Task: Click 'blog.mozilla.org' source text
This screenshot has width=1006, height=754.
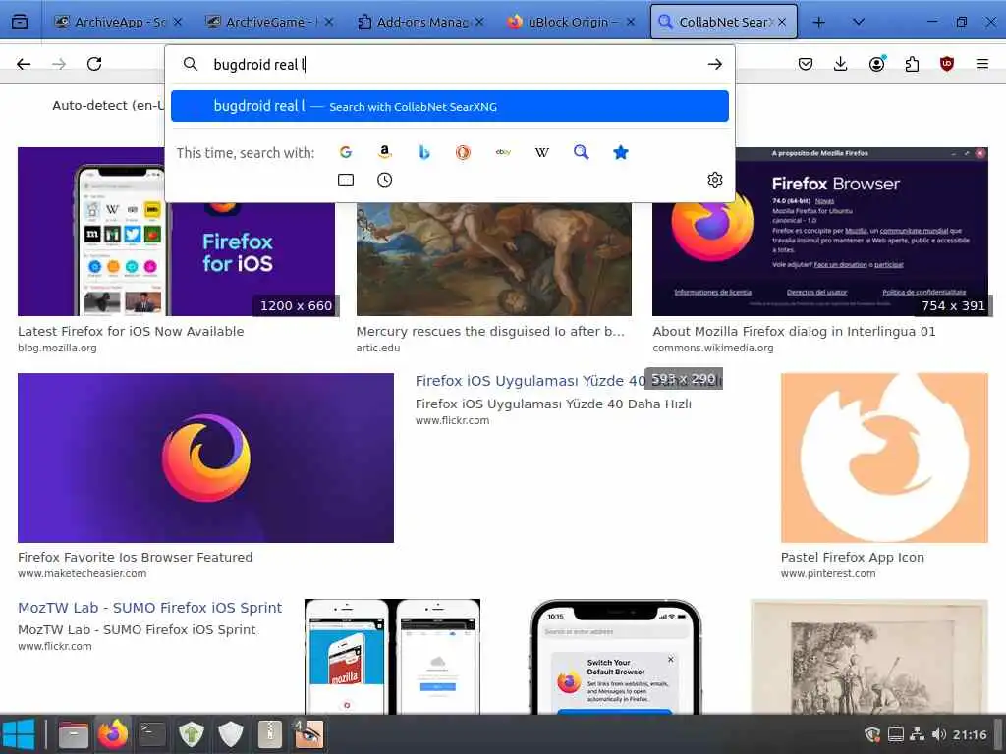Action: 57,349
